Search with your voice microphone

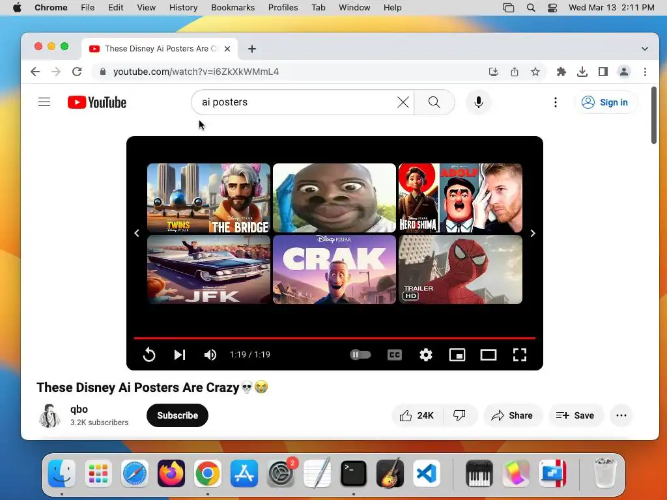pyautogui.click(x=479, y=102)
